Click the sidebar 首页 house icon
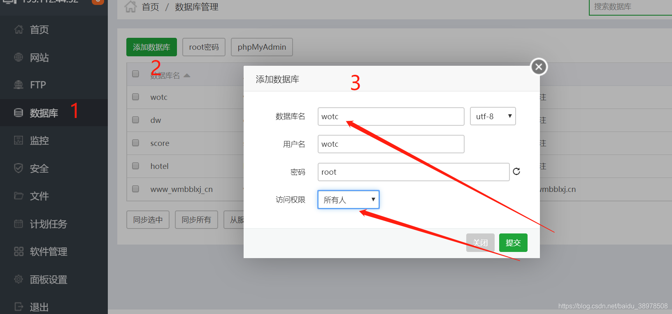The height and width of the screenshot is (314, 672). coord(19,30)
